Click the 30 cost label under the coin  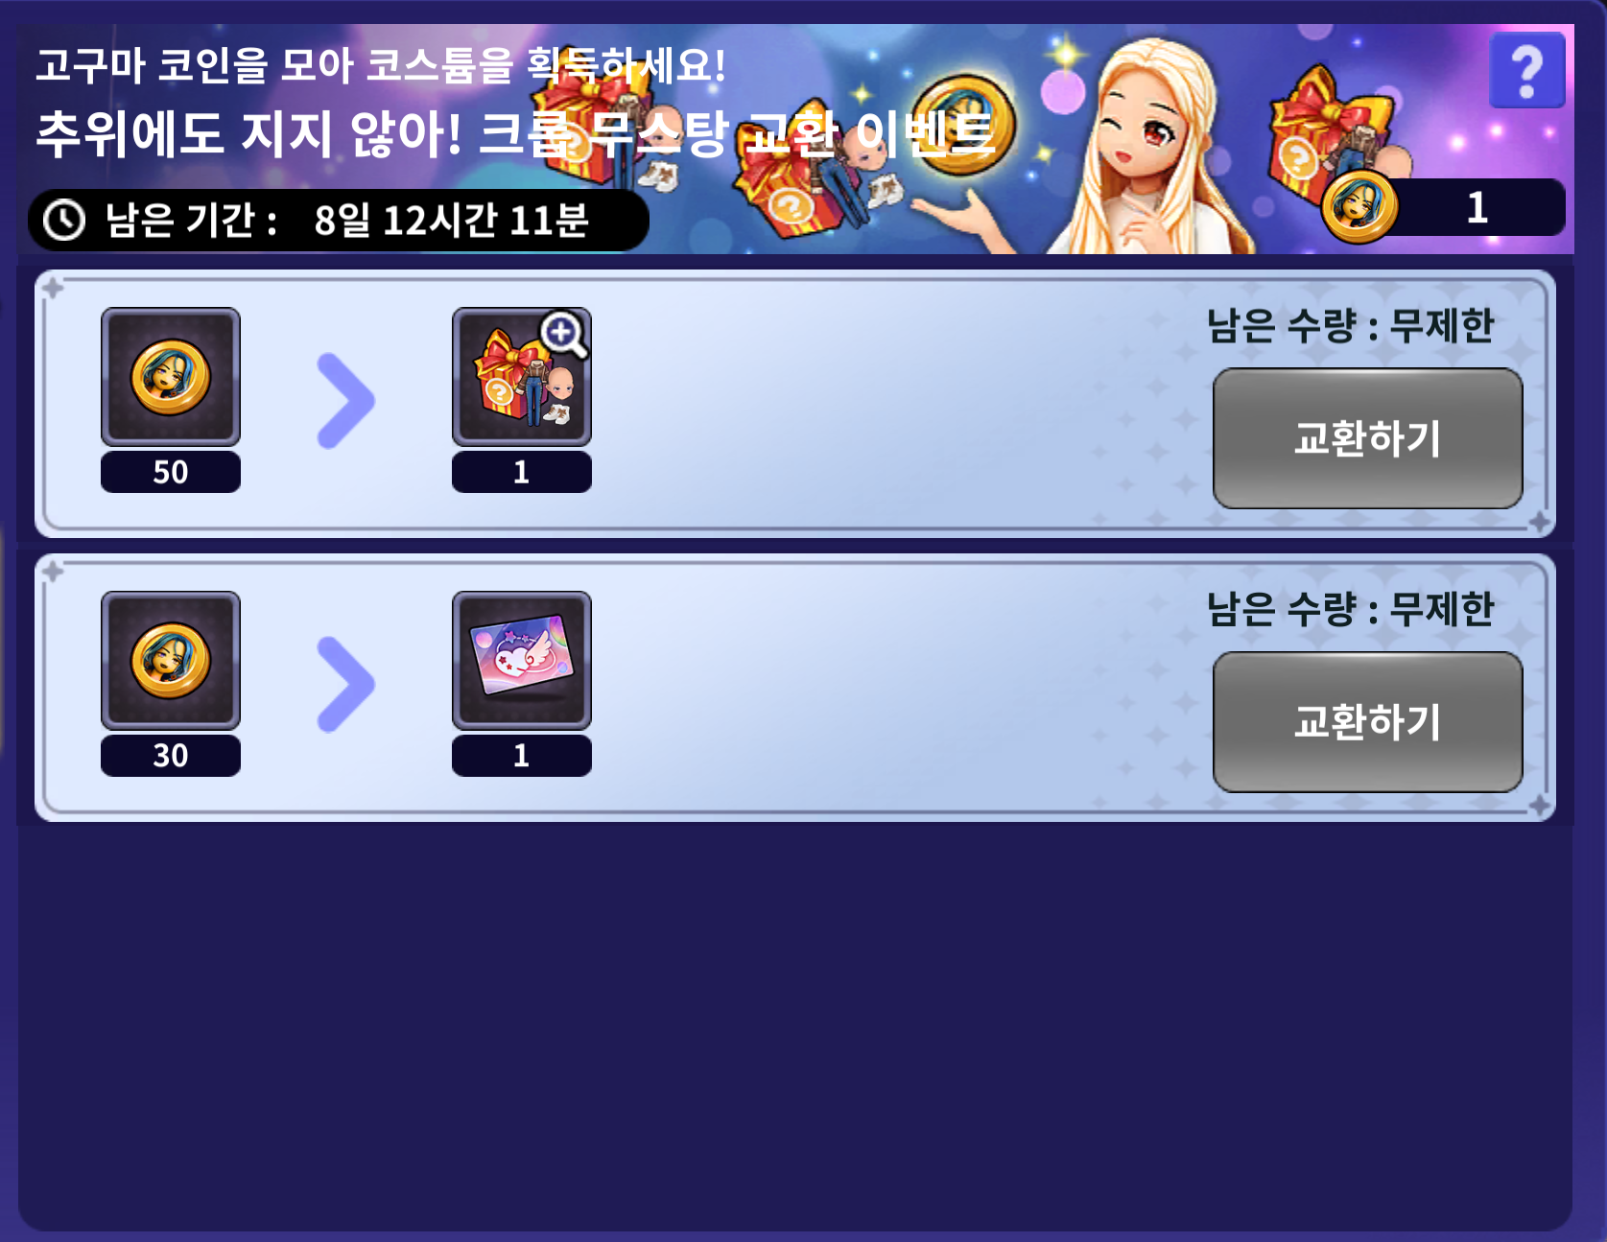[171, 756]
